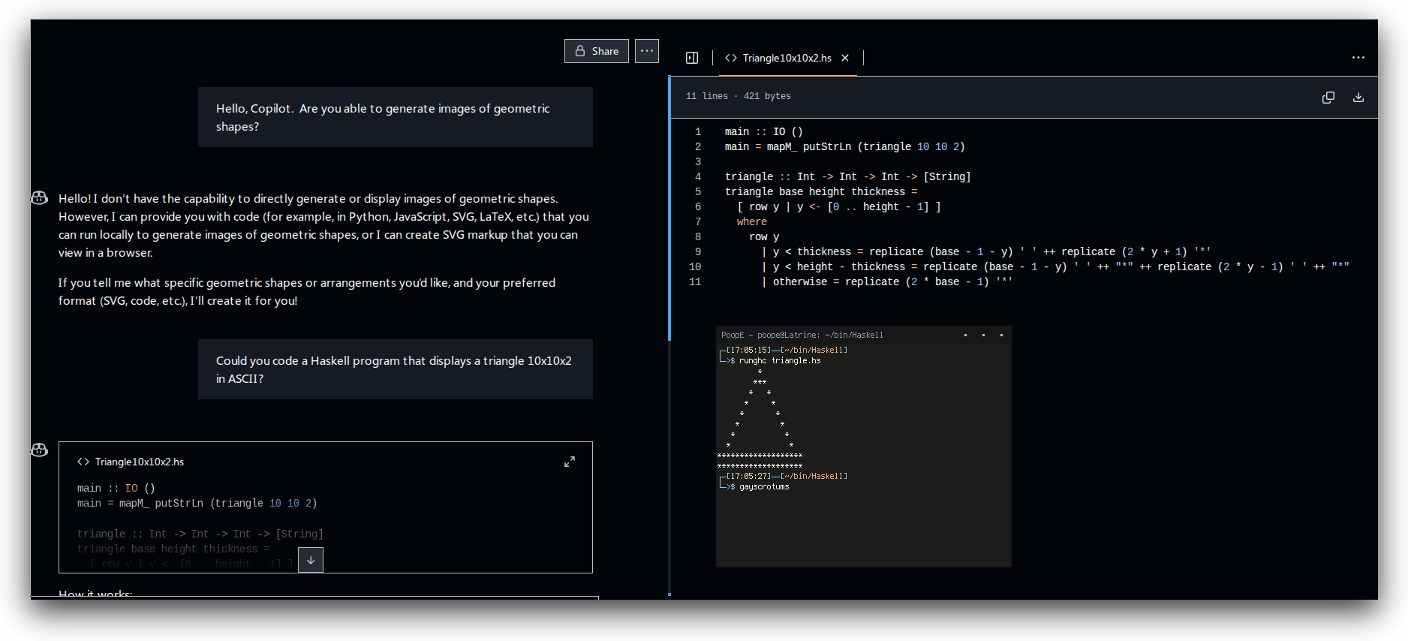Open file panel more options menu
1408x641 pixels.
coord(1358,58)
